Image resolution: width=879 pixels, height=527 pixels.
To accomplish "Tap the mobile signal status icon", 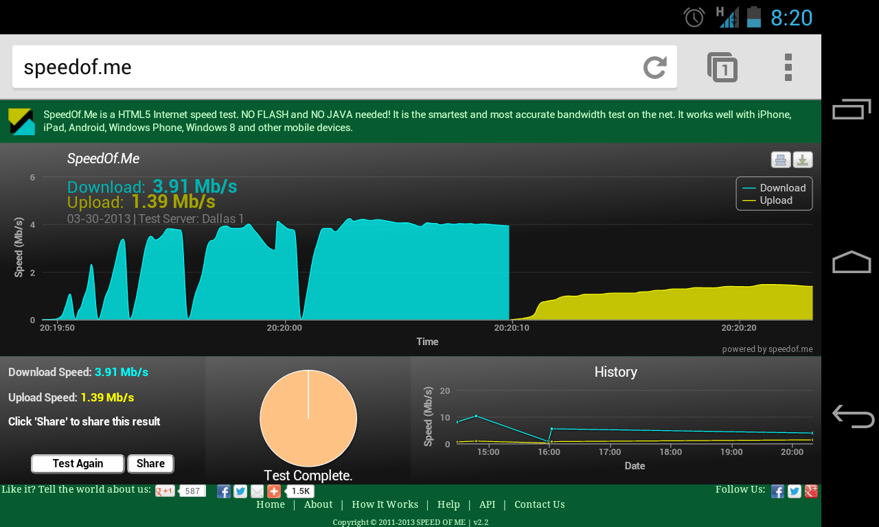I will [x=728, y=16].
